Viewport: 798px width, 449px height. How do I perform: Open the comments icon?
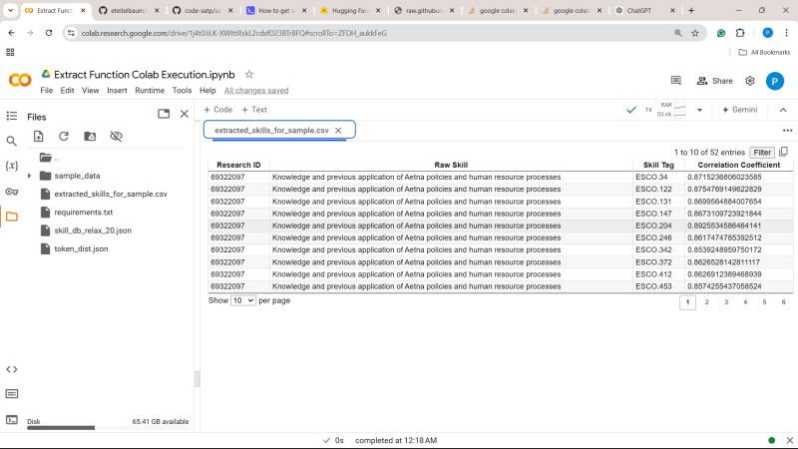(x=676, y=81)
